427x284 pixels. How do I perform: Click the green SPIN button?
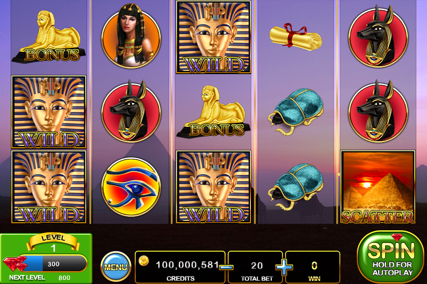click(391, 257)
